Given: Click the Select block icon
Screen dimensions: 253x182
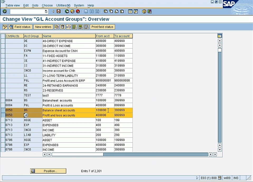Looking at the screenshot, I should 80,27.
